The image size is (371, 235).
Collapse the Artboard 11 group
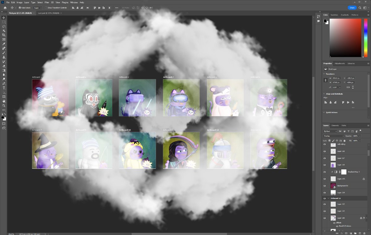328,198
